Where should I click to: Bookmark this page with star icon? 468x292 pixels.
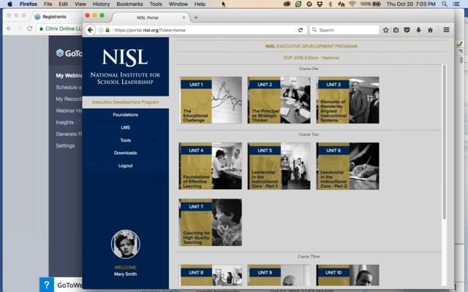(386, 30)
